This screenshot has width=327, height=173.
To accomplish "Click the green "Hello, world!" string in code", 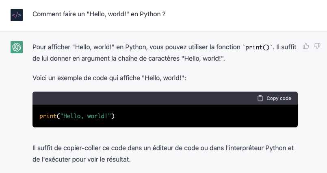I will [x=85, y=116].
